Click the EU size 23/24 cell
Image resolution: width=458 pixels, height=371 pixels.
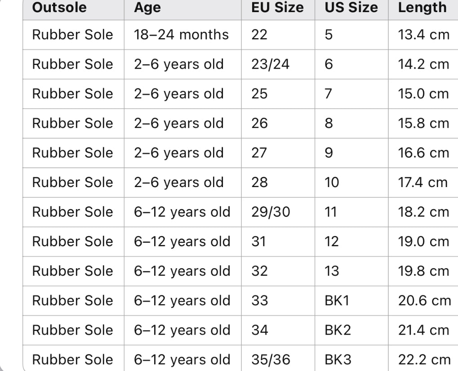coord(271,64)
